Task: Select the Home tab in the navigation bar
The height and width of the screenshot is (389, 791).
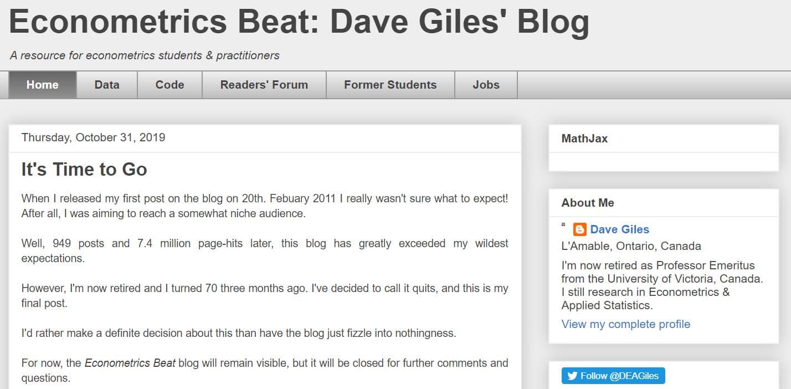Action: click(42, 85)
